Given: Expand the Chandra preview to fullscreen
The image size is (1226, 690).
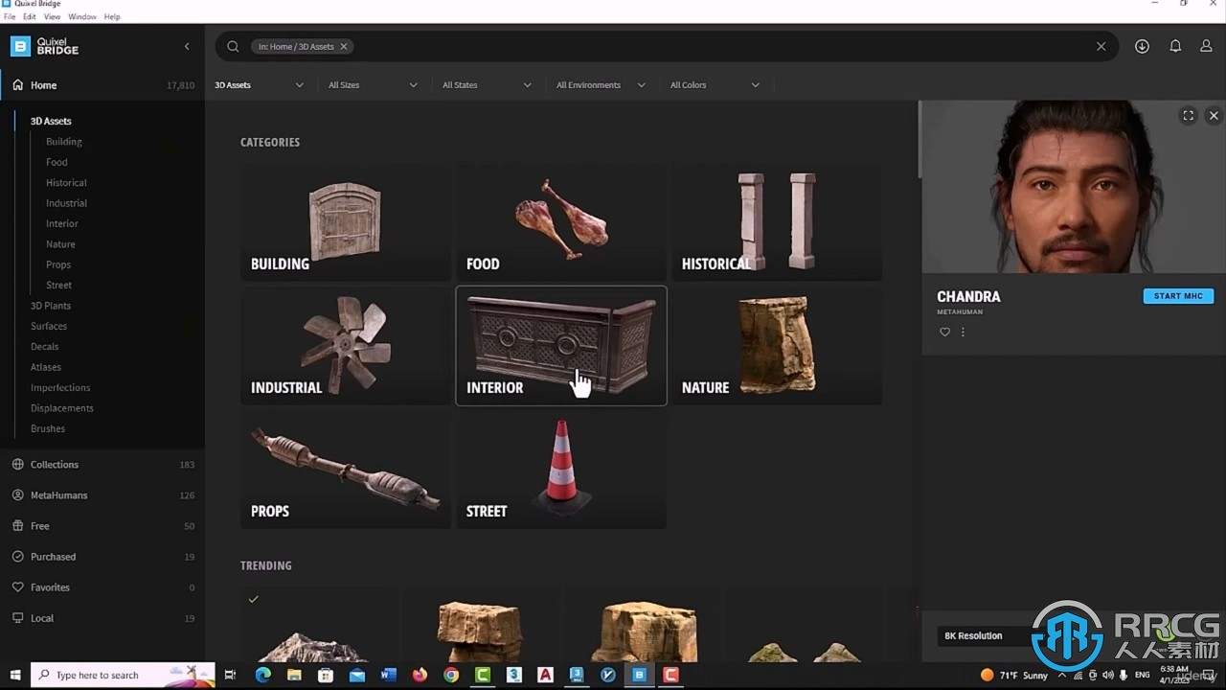Looking at the screenshot, I should [1188, 115].
